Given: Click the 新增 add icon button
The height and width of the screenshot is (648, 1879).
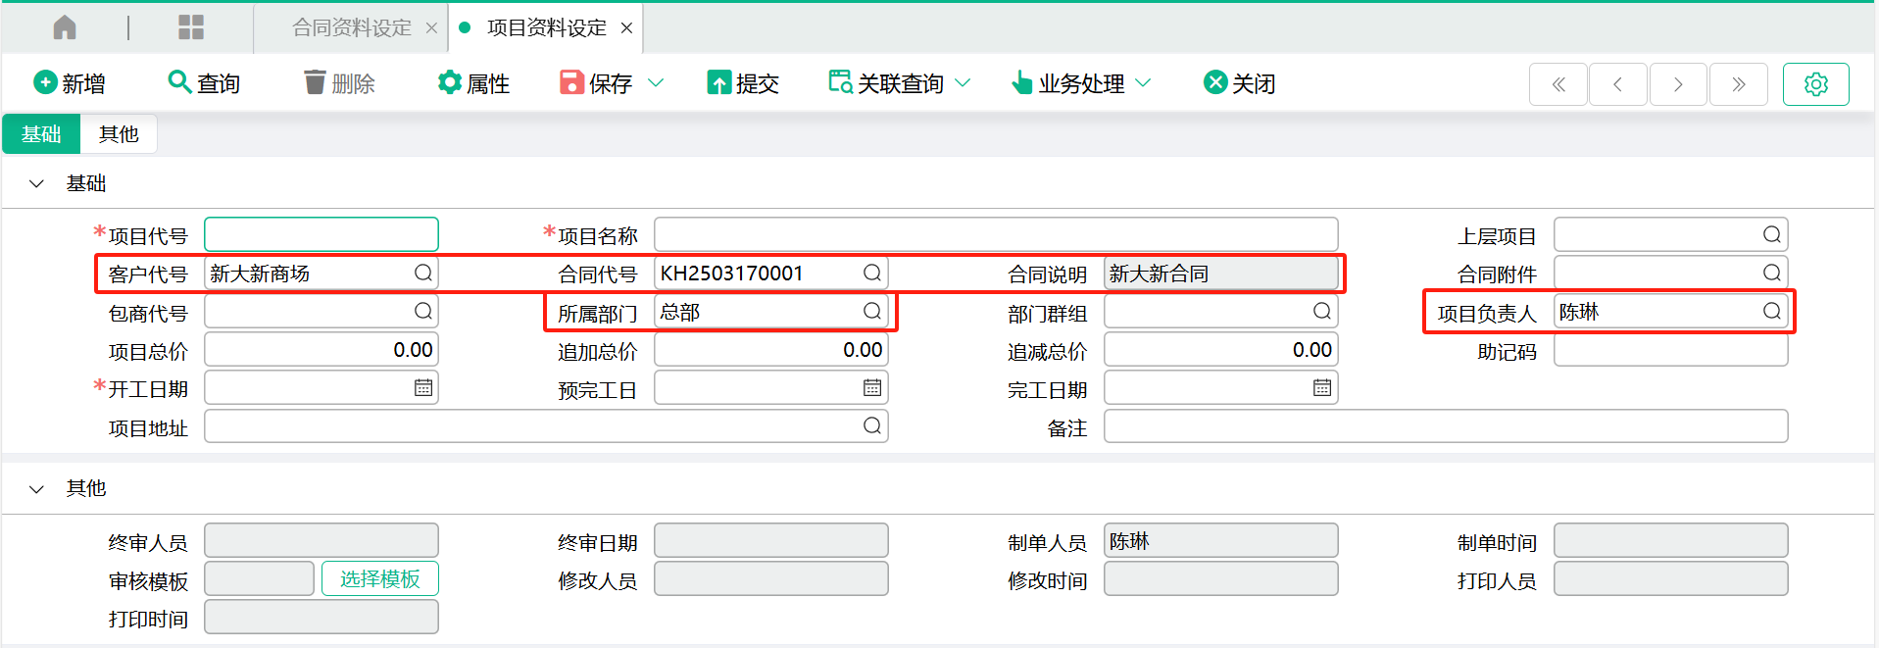Looking at the screenshot, I should coord(45,82).
